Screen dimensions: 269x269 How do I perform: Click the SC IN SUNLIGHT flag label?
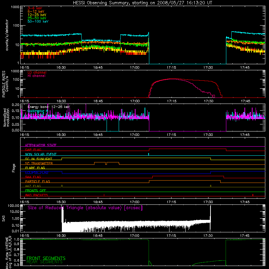pyautogui.click(x=39, y=159)
